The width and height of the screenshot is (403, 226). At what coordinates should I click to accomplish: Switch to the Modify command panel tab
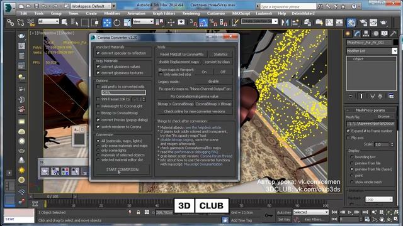coord(357,33)
